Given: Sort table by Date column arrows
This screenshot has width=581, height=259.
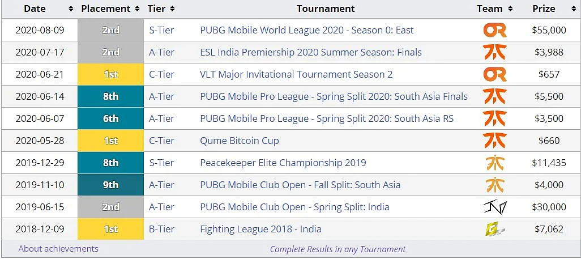Looking at the screenshot, I should [x=71, y=9].
